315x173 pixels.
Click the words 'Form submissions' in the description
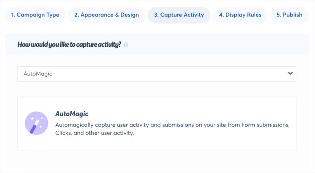click(265, 125)
